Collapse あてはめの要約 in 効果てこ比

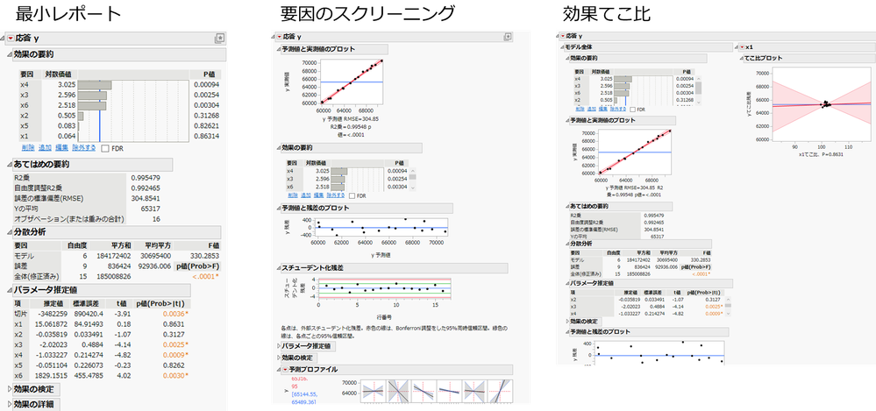click(567, 206)
